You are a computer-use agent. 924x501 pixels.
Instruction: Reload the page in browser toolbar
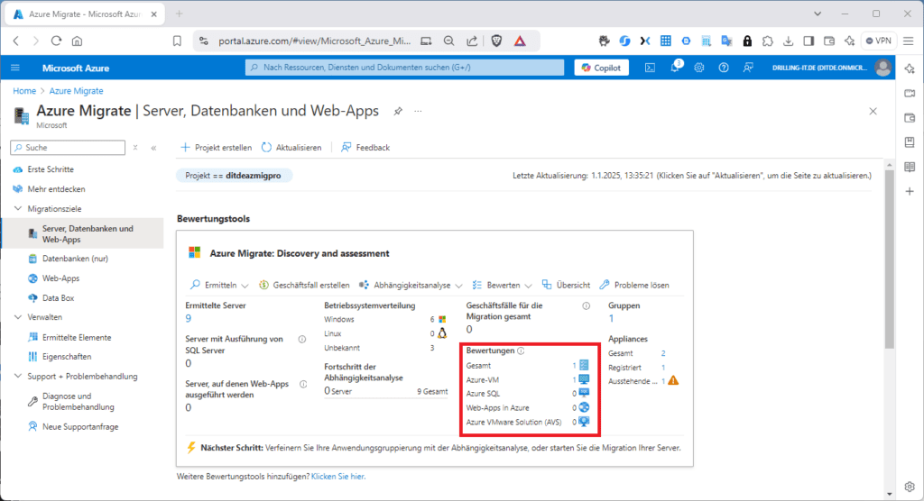point(56,41)
